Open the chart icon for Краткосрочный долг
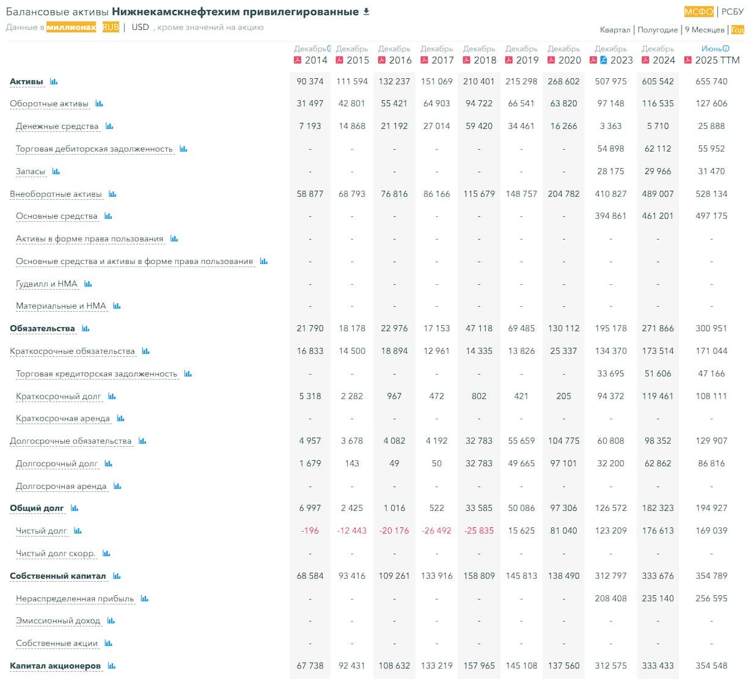Screen dimensions: 751x679 [x=112, y=396]
